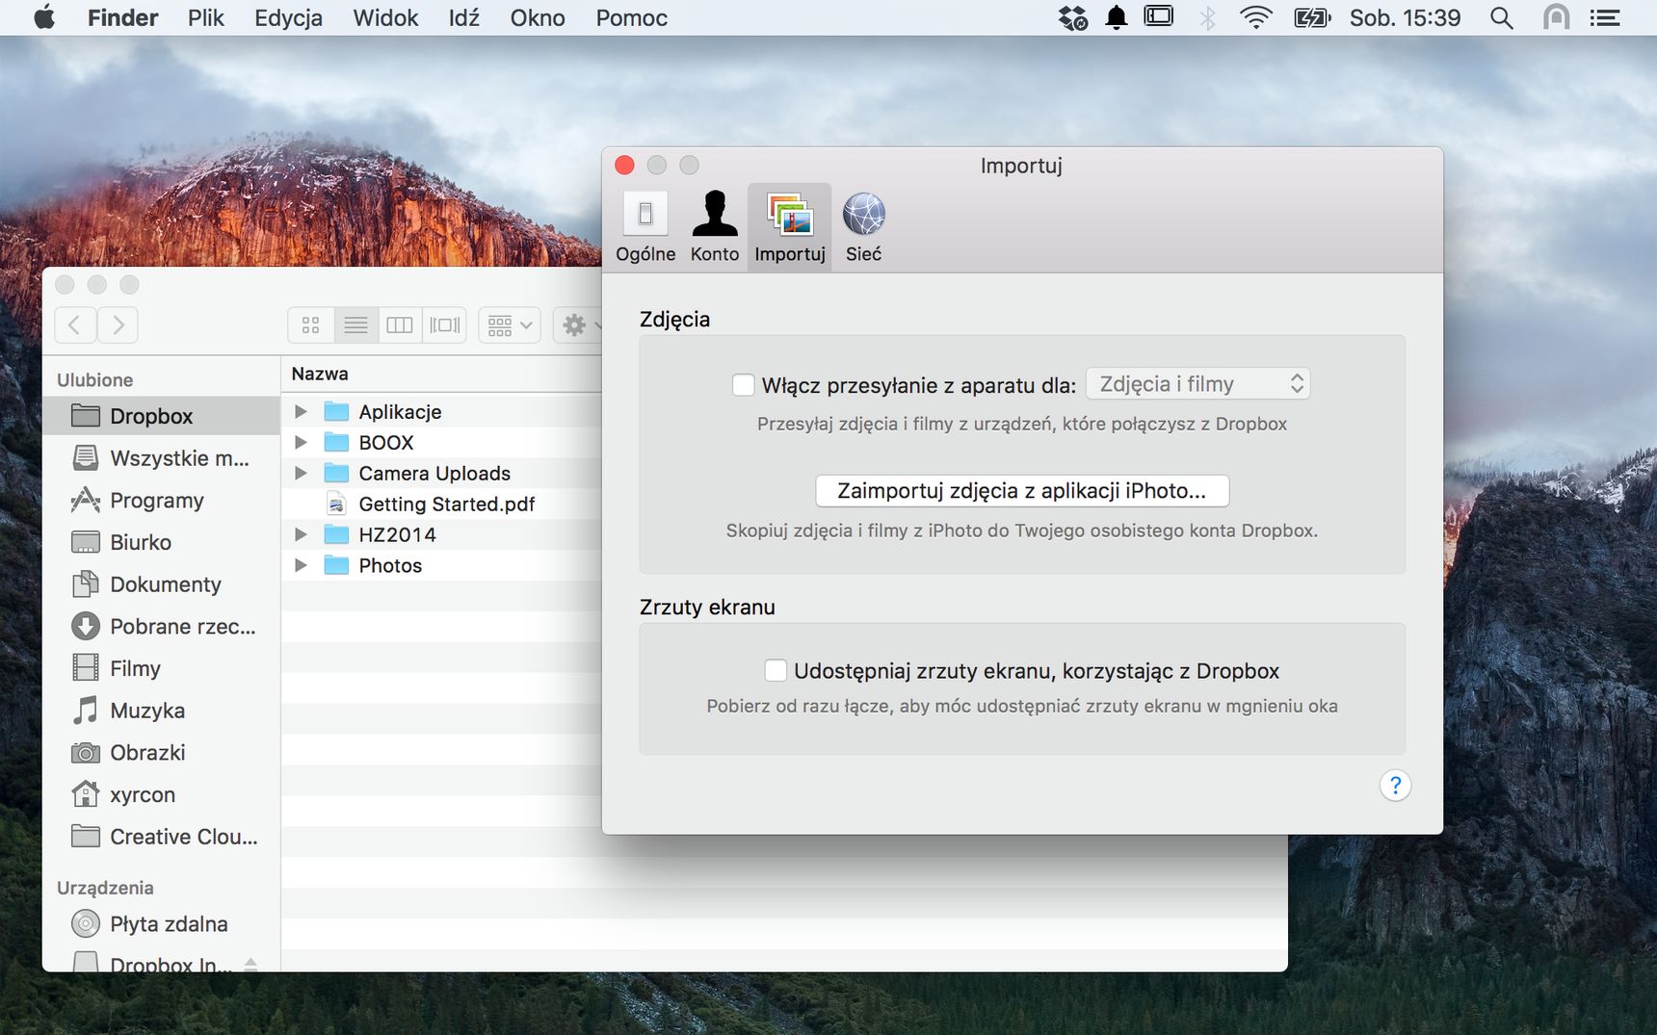
Task: Open the Widok menu
Action: (x=385, y=17)
